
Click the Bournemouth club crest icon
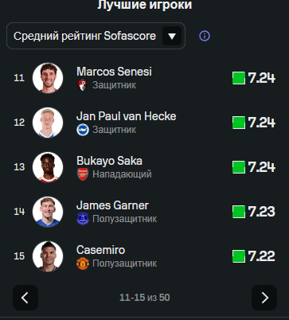coord(83,85)
